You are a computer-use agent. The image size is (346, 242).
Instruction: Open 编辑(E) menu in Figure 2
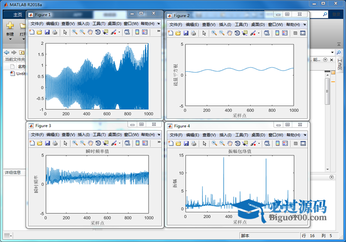point(192,25)
